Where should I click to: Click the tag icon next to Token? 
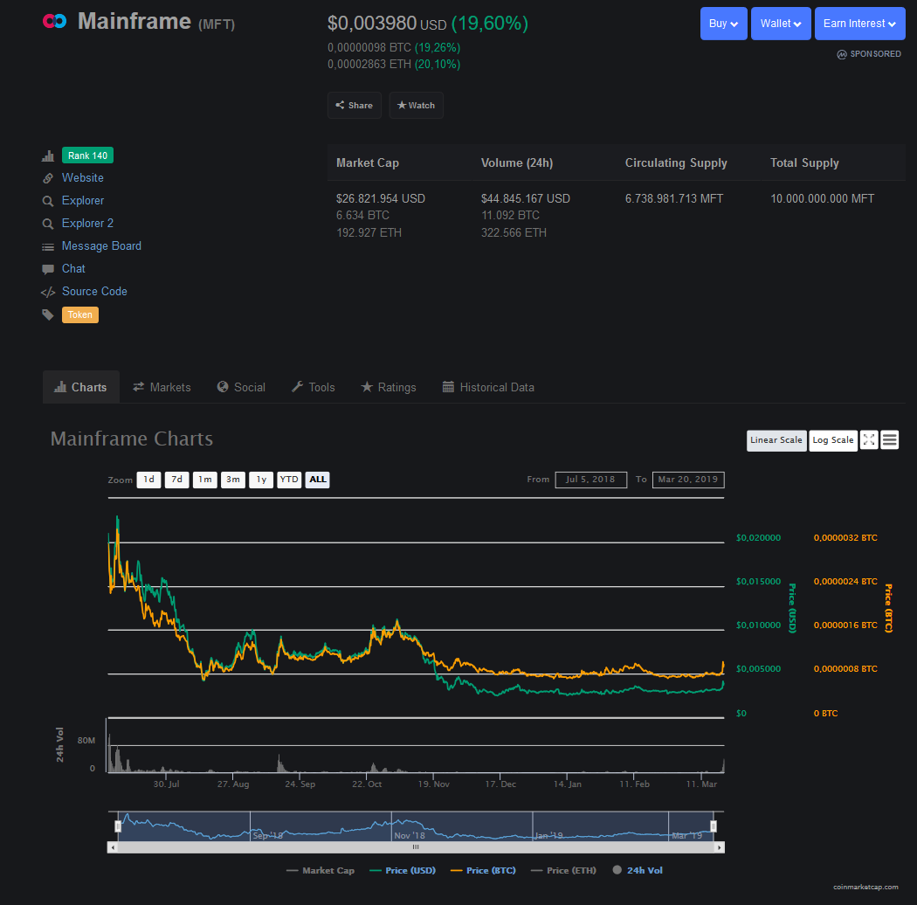click(48, 314)
